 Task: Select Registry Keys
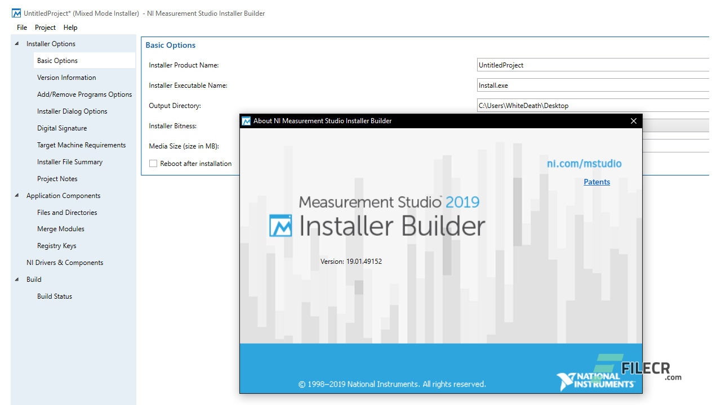[57, 246]
